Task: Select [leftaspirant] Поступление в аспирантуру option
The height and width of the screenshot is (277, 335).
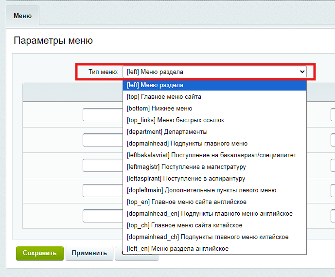Action: click(214, 179)
